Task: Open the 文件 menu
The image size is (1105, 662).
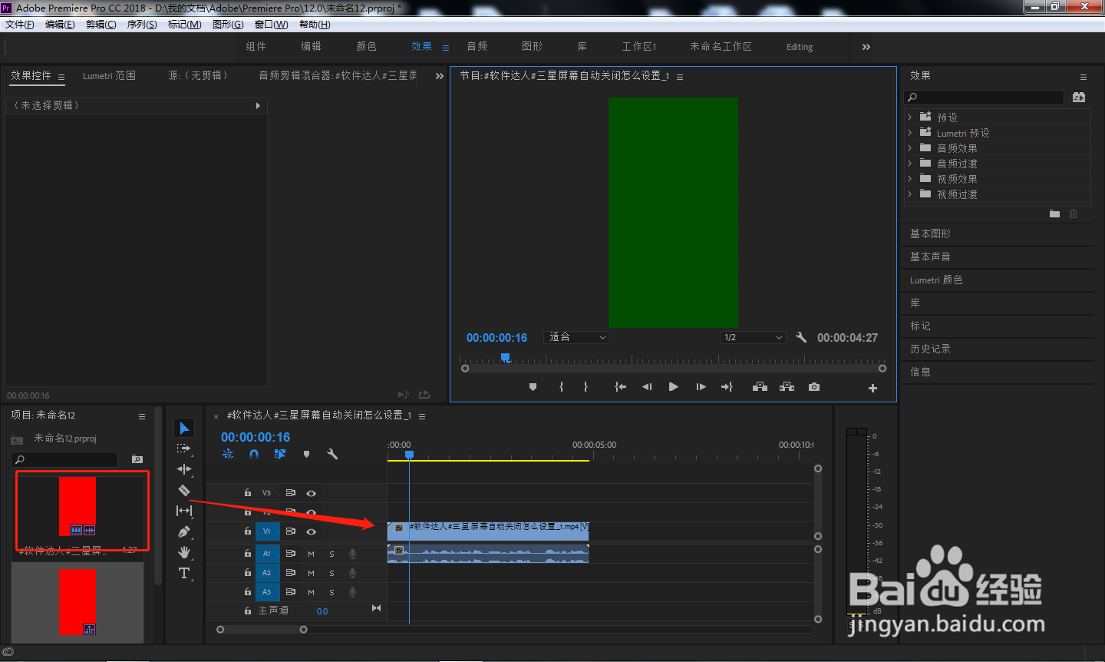Action: pyautogui.click(x=20, y=25)
